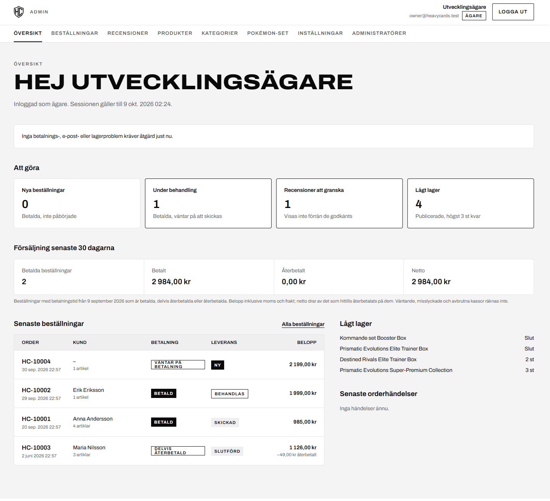This screenshot has height=501, width=550.
Task: Open order HC-10003
Action: point(36,448)
